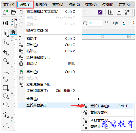Viewport: 136px width, 133px height.
Task: Select the Shape node tool
Action: 6,42
